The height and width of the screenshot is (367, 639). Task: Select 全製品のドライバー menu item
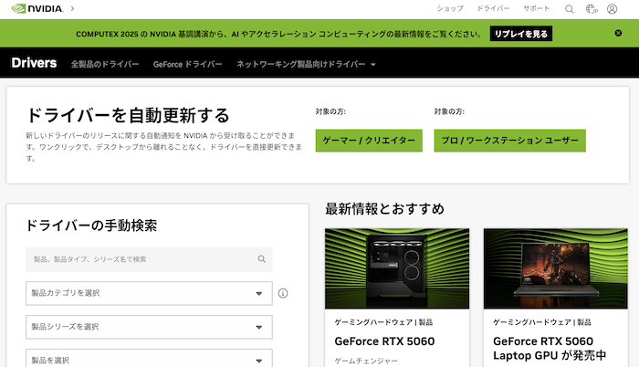105,64
